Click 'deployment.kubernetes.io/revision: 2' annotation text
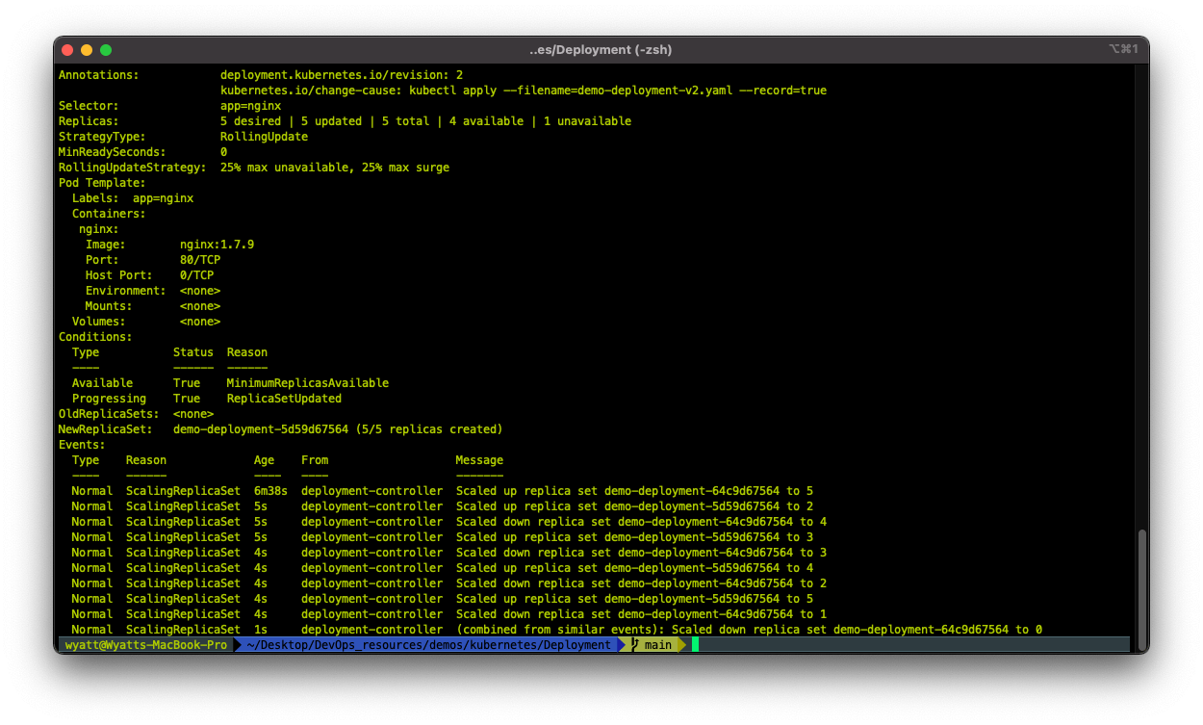 pyautogui.click(x=342, y=75)
